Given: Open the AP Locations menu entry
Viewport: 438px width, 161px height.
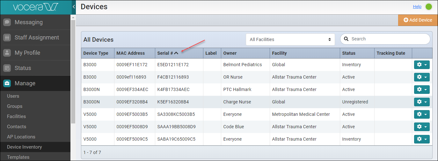Looking at the screenshot, I should (x=21, y=137).
